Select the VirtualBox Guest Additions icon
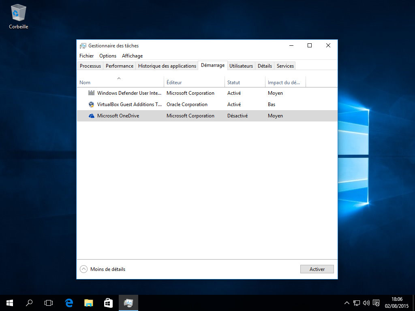415x311 pixels. (x=91, y=104)
